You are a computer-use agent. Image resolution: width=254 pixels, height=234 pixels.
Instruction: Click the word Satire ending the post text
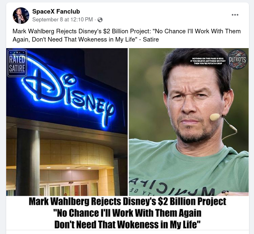pyautogui.click(x=151, y=39)
